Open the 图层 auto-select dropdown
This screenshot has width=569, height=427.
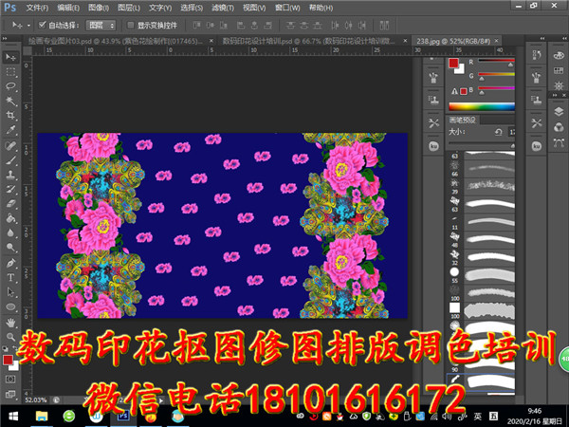[x=101, y=25]
